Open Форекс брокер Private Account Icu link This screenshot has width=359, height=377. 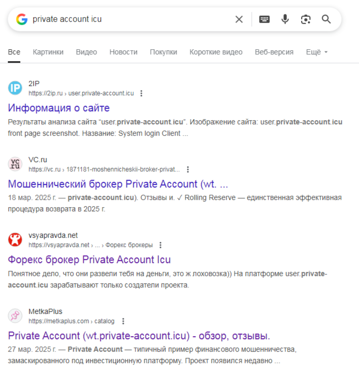pos(89,259)
